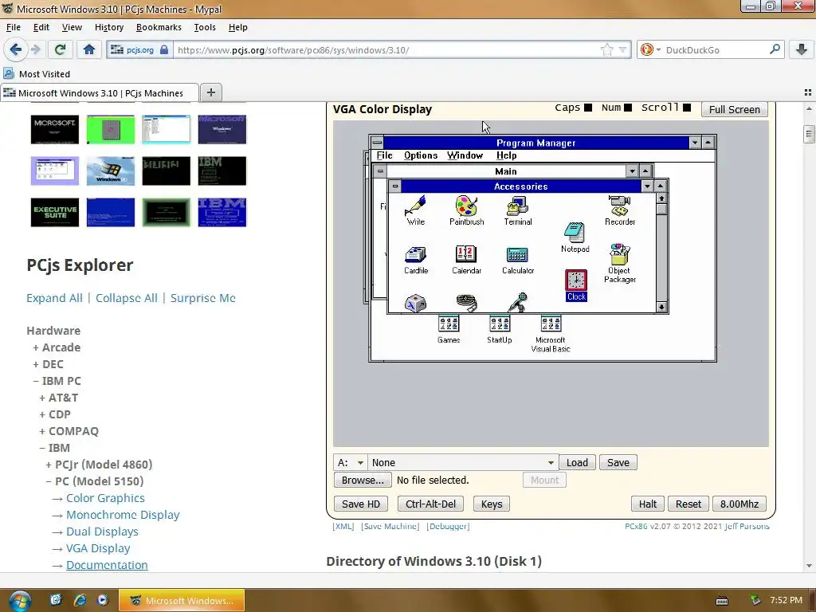Select the Recorder icon

click(x=619, y=210)
